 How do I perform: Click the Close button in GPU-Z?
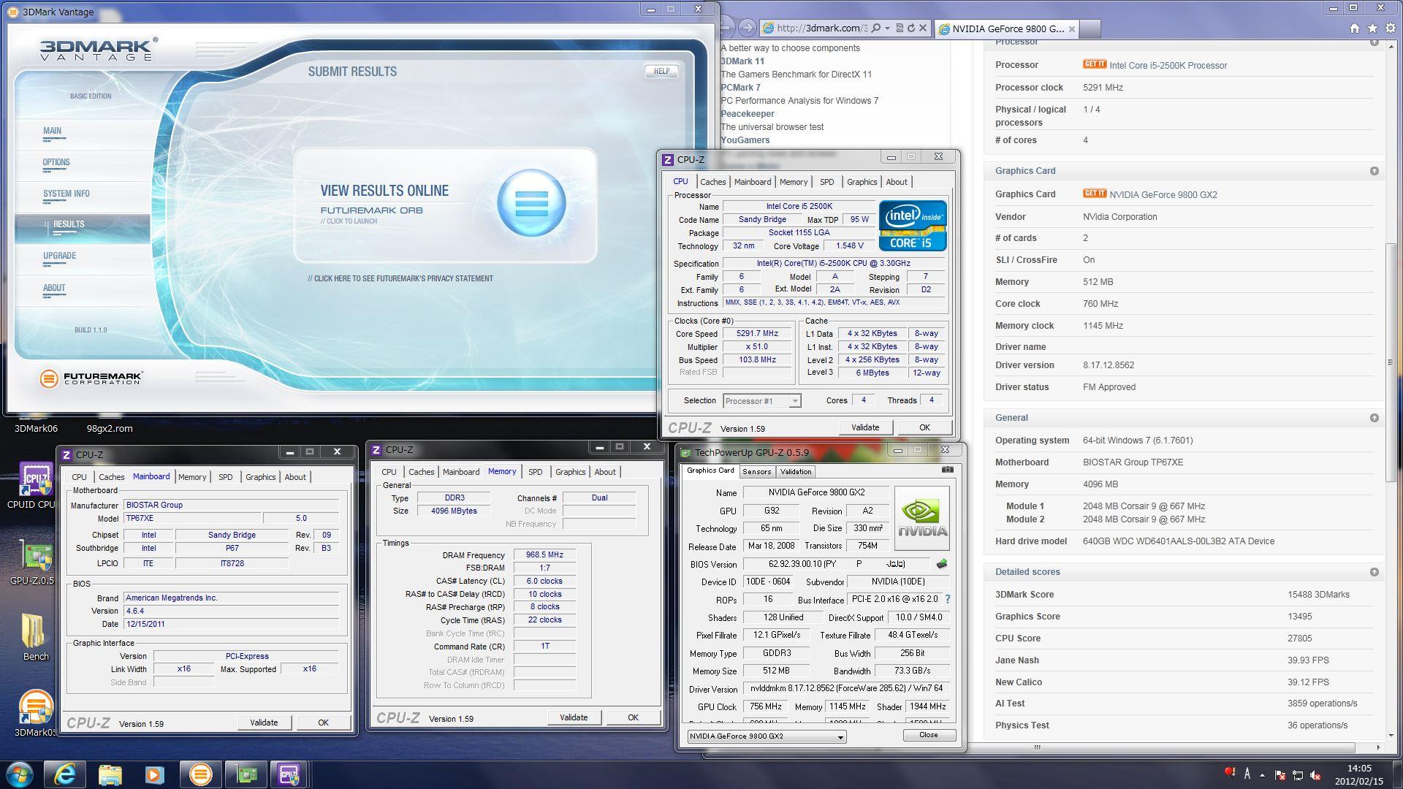pos(929,735)
